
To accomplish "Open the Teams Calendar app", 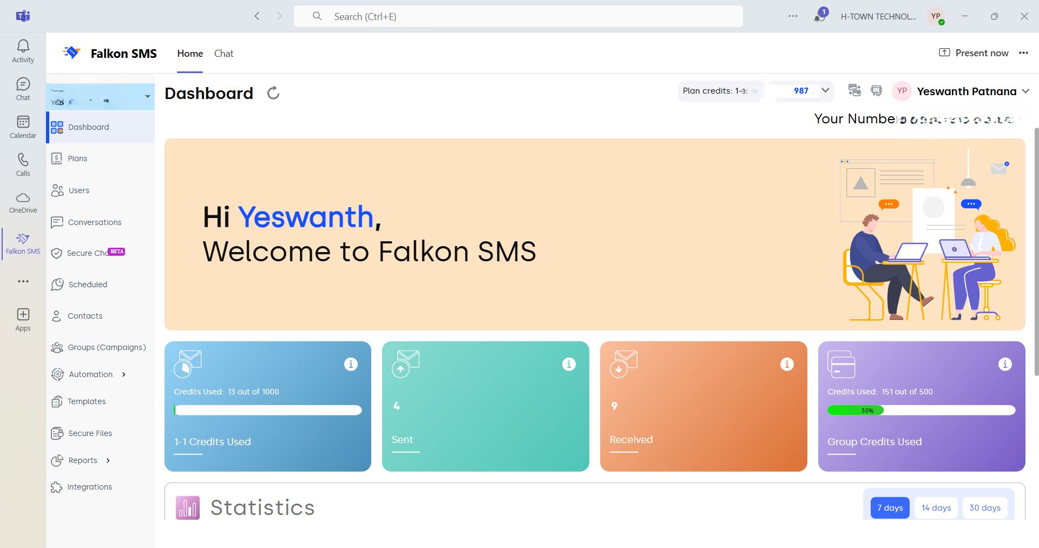I will [x=23, y=127].
